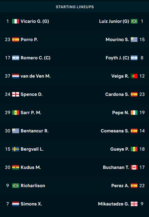Open Foyth J. (C) player page

tap(117, 58)
